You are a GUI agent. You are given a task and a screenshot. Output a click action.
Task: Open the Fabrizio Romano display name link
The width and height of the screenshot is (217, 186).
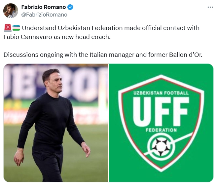coord(43,7)
